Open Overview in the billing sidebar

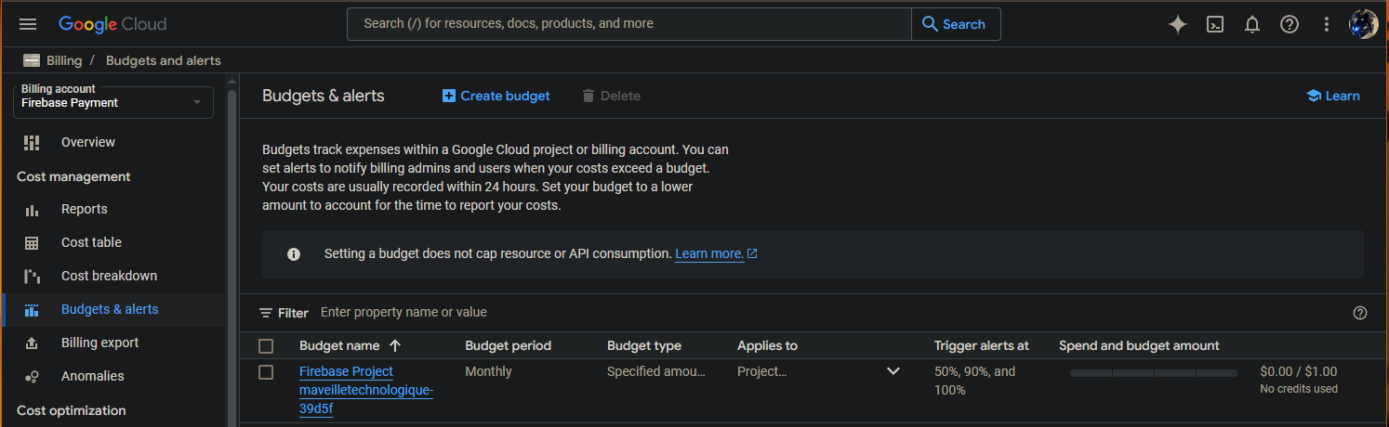pos(88,142)
